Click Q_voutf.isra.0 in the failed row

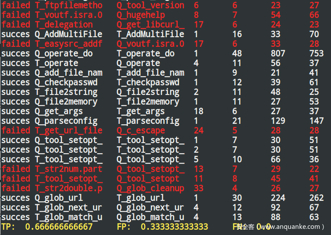151,44
